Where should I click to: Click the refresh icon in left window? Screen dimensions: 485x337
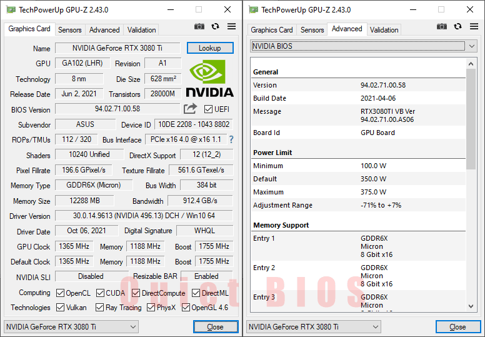tap(215, 27)
